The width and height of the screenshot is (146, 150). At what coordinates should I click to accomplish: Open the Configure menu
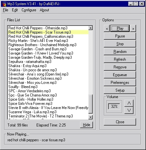(x=29, y=10)
